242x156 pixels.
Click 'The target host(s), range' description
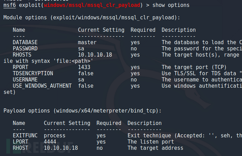point(200,55)
